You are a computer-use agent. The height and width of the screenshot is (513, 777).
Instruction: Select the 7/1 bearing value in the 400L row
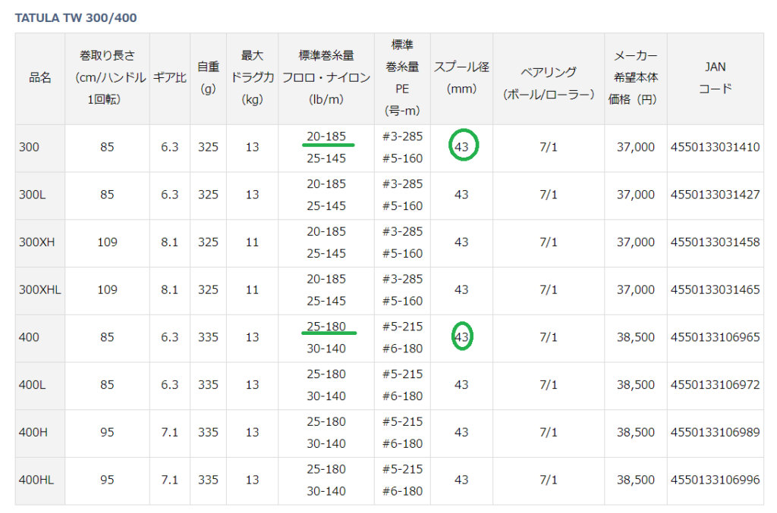tap(549, 385)
